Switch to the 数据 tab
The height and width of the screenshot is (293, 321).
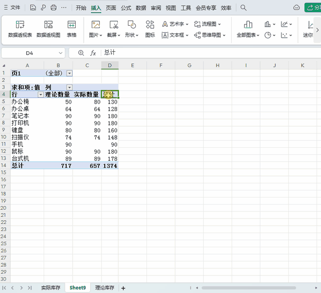141,8
